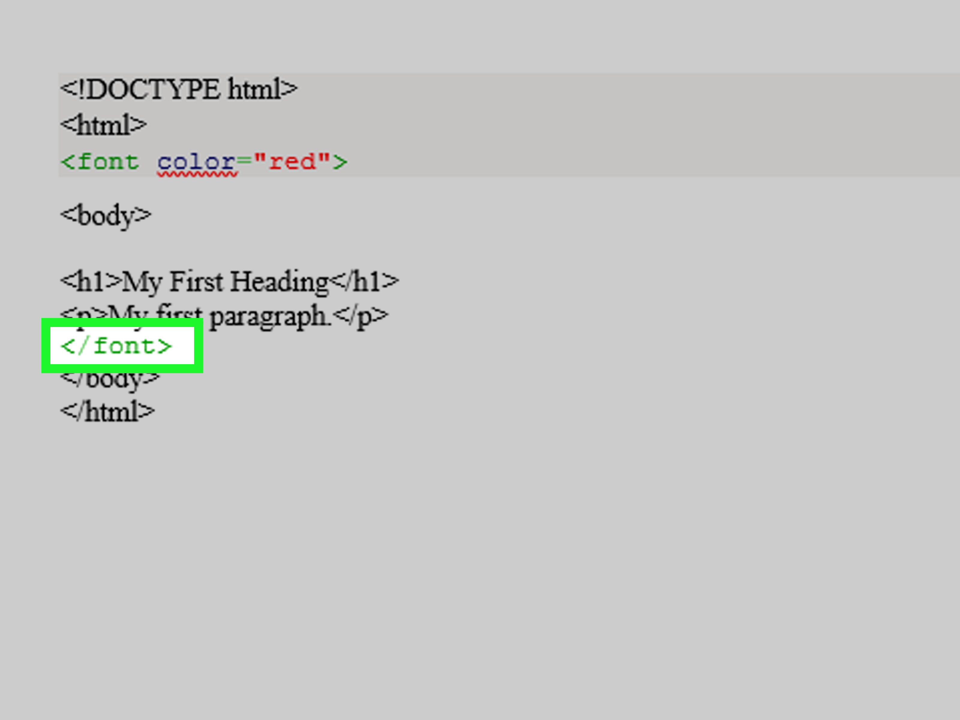Click the closing </h1> tag

364,282
